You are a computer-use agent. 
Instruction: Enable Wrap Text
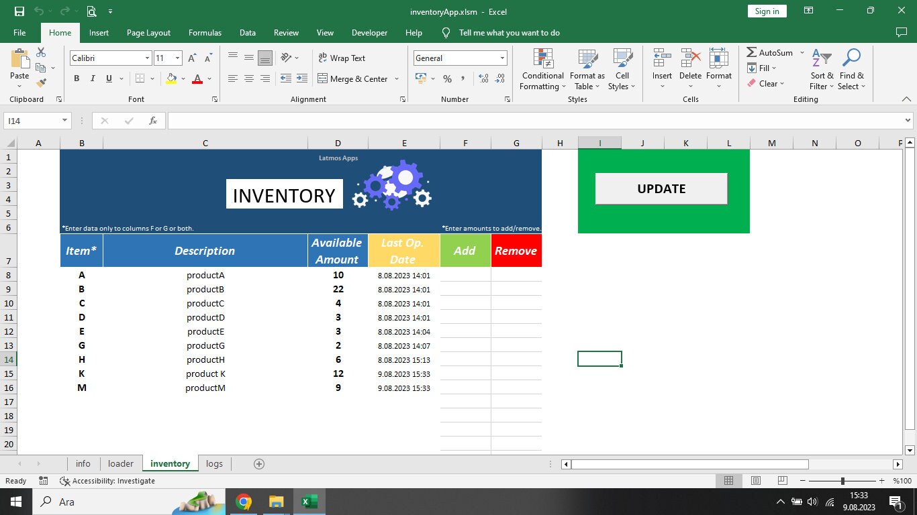pyautogui.click(x=342, y=58)
